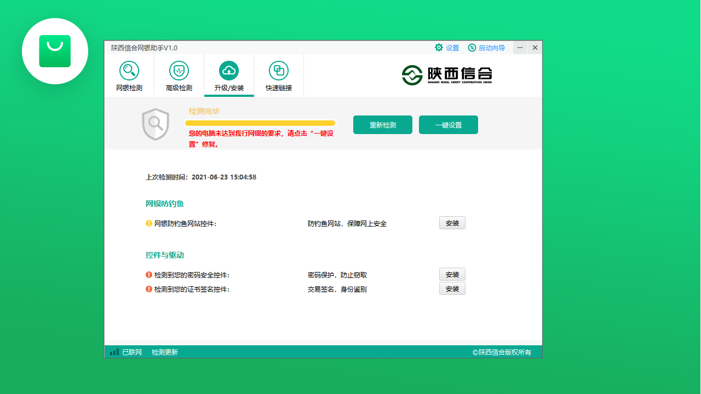Screen dimensions: 701x394
Task: Click the alert icon before 证书签名控件
Action: point(148,289)
